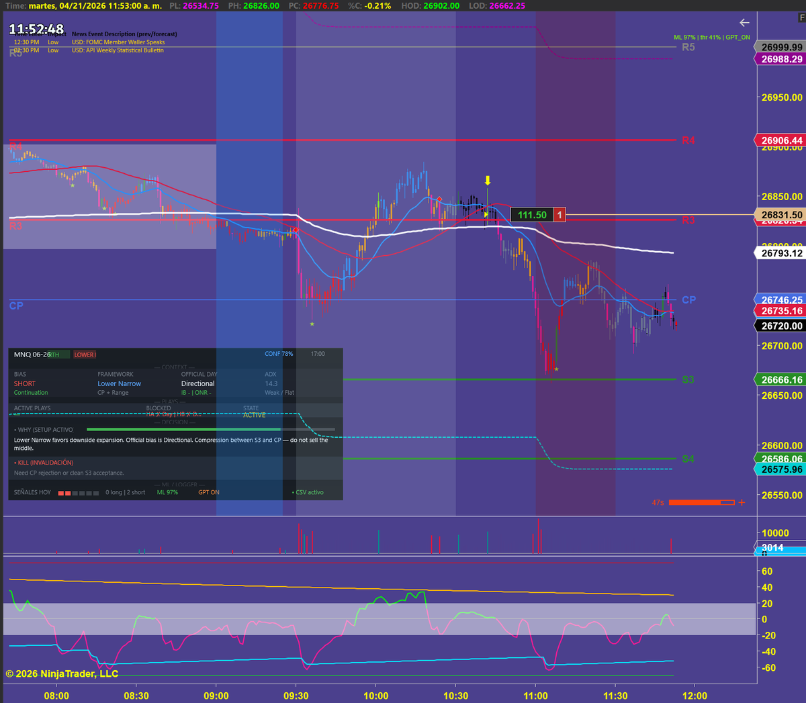Expand the ACTIVE PLAYS section
The width and height of the screenshot is (806, 703).
[32, 408]
